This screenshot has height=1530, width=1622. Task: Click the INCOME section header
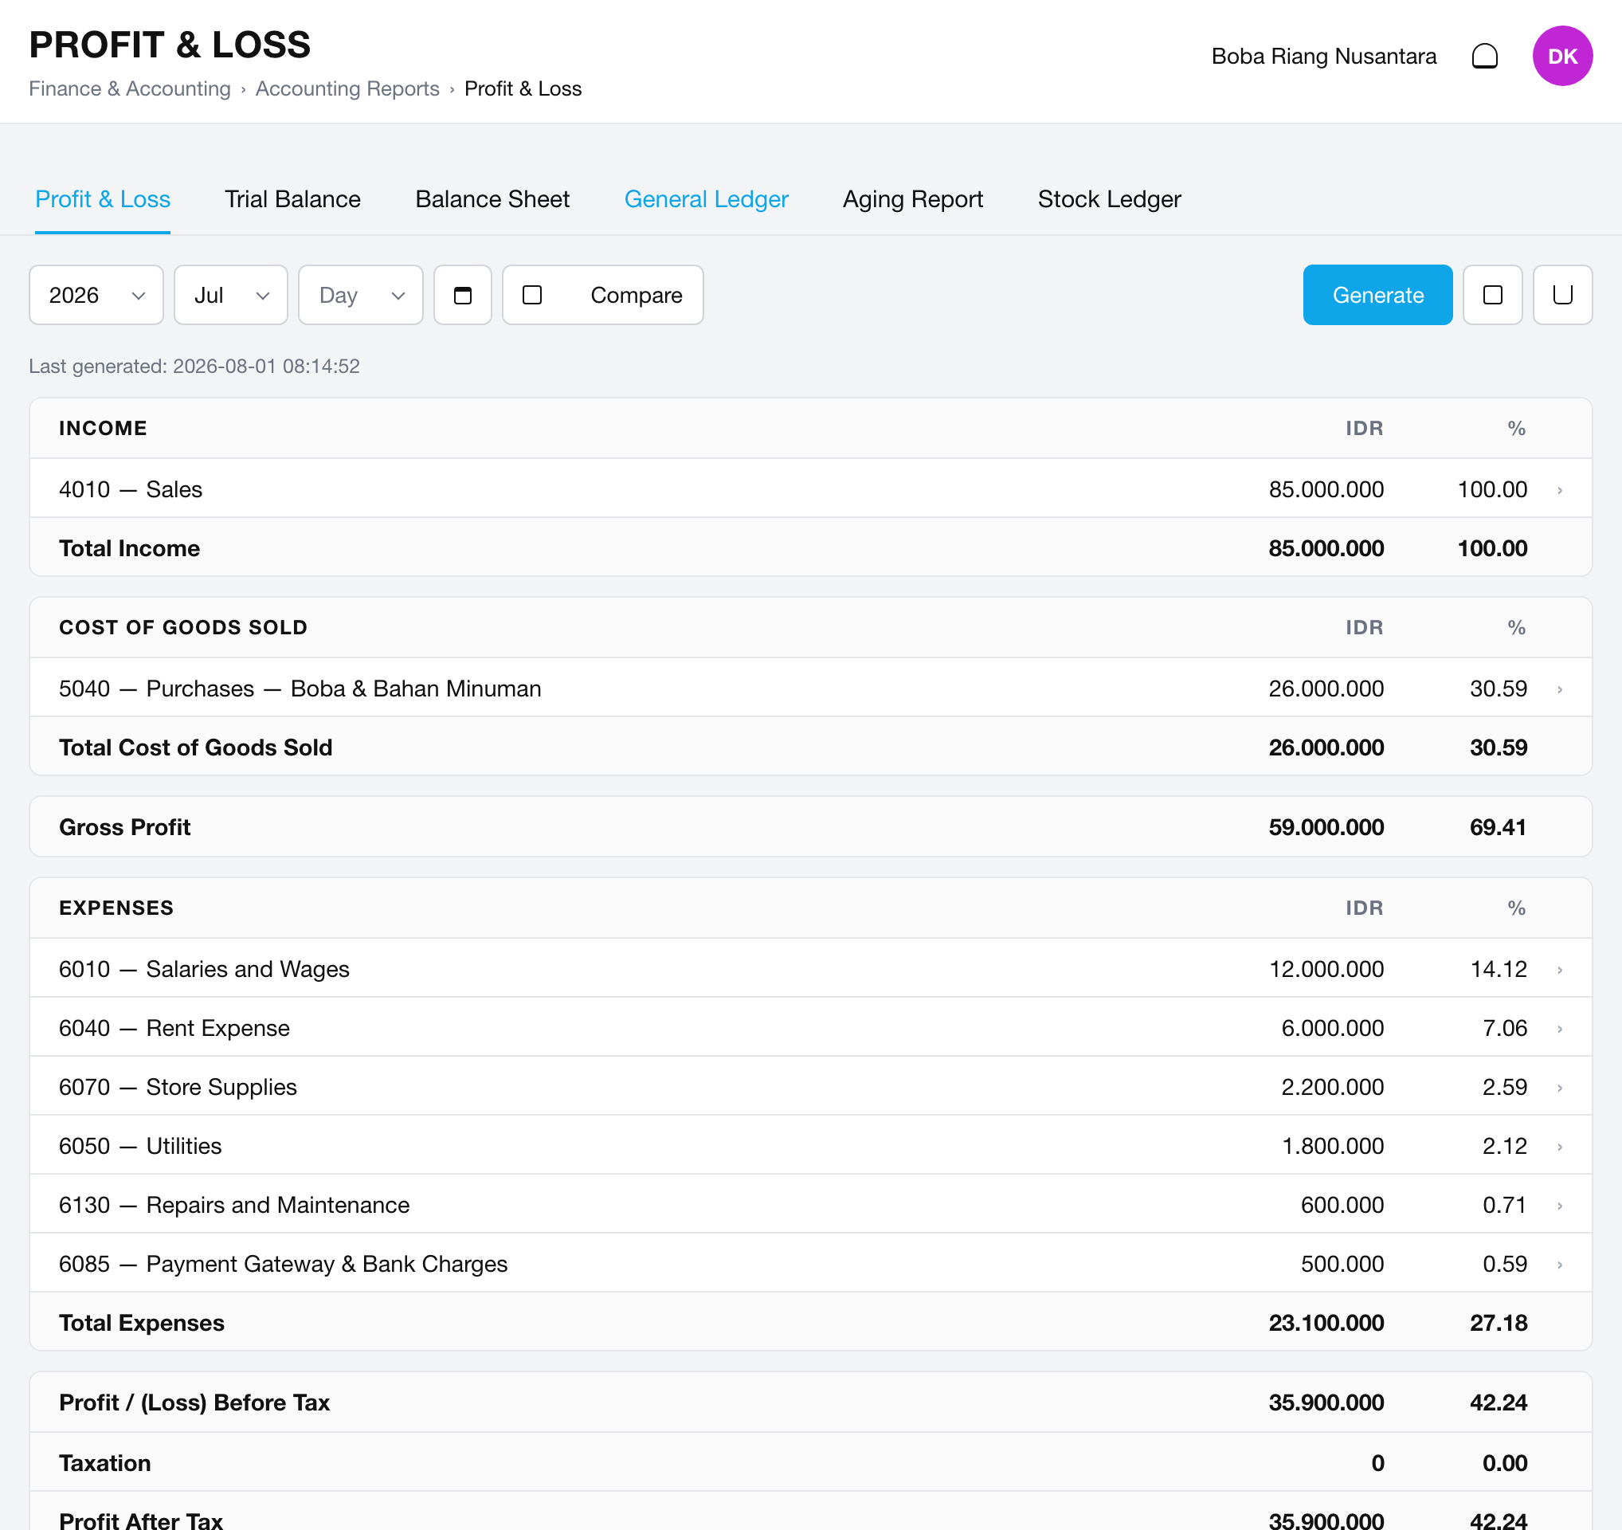pyautogui.click(x=103, y=429)
